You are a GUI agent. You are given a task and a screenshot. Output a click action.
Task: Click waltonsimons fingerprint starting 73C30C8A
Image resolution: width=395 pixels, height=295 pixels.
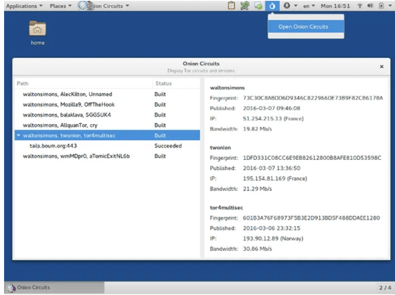pyautogui.click(x=313, y=98)
